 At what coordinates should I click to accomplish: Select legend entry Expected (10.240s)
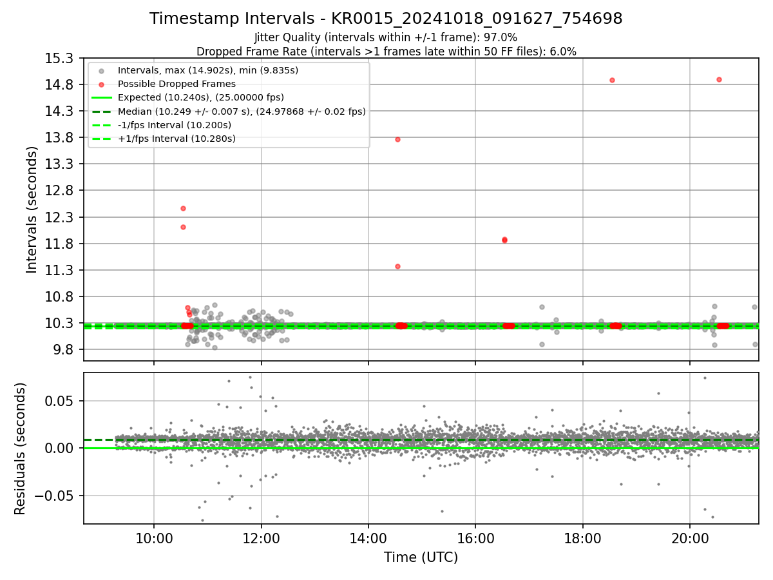[200, 97]
